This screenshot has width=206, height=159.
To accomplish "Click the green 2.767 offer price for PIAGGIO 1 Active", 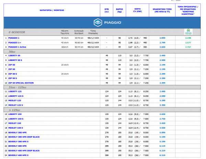I will (188, 47).
